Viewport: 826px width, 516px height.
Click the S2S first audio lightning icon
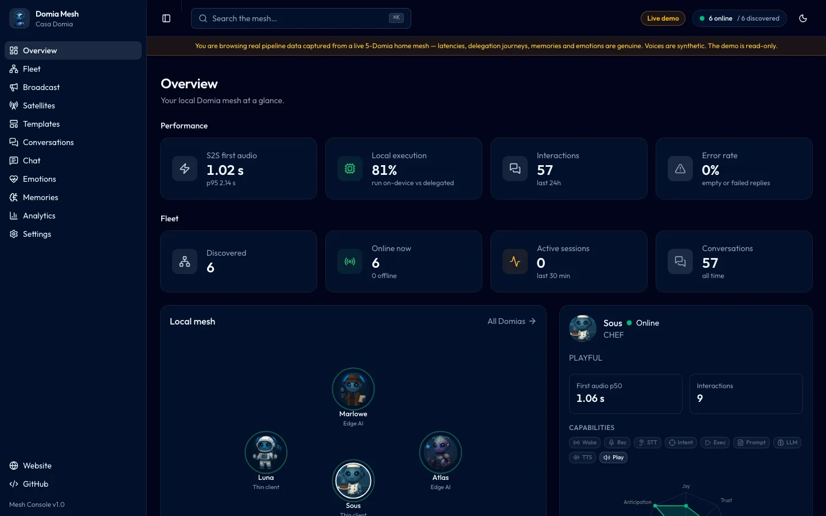(x=185, y=169)
